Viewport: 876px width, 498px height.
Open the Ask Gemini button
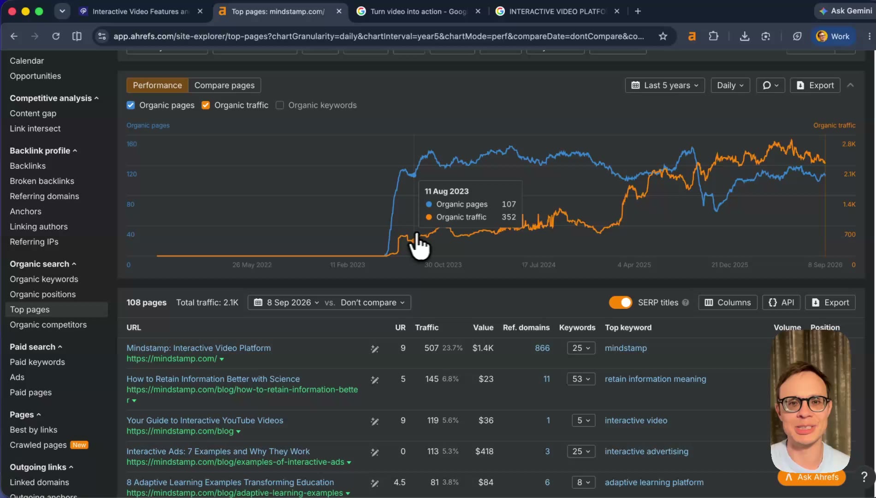(x=846, y=11)
